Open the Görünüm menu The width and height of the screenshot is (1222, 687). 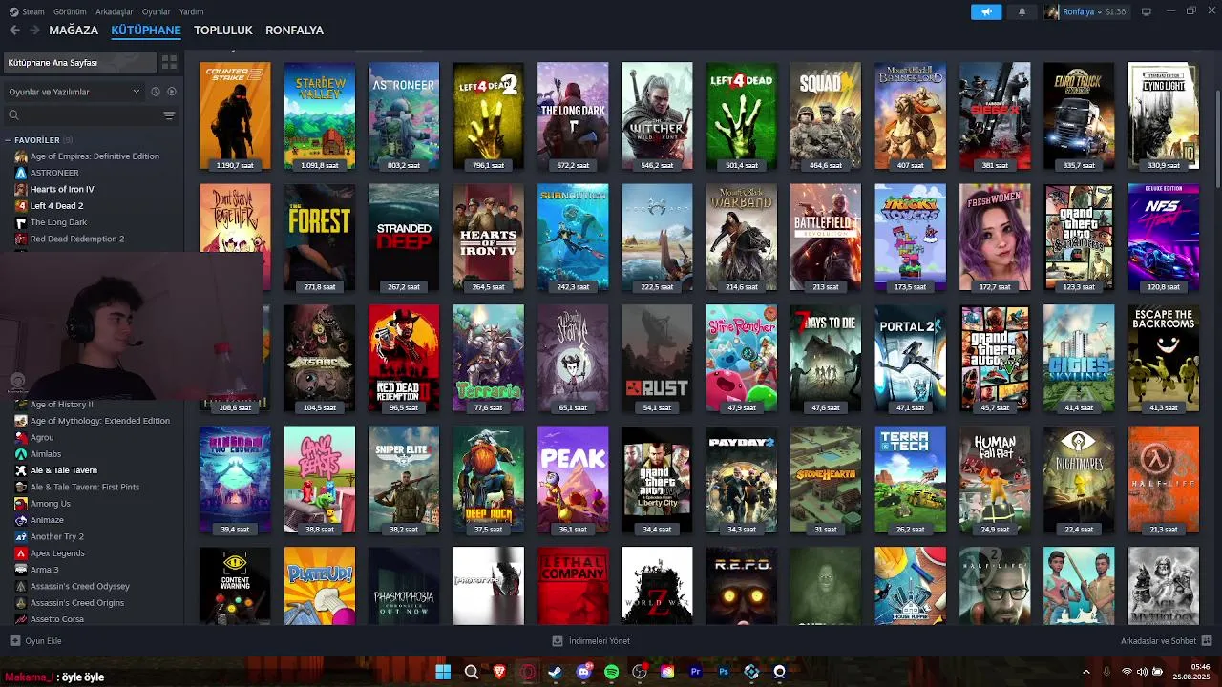70,11
